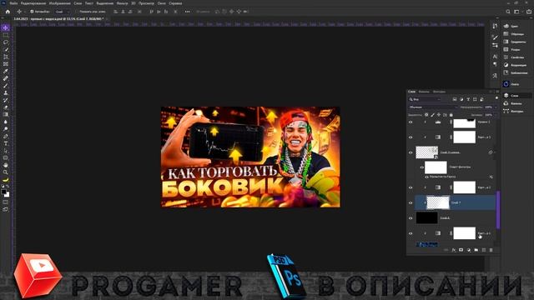
Task: Select the Move tool
Action: tap(6, 27)
